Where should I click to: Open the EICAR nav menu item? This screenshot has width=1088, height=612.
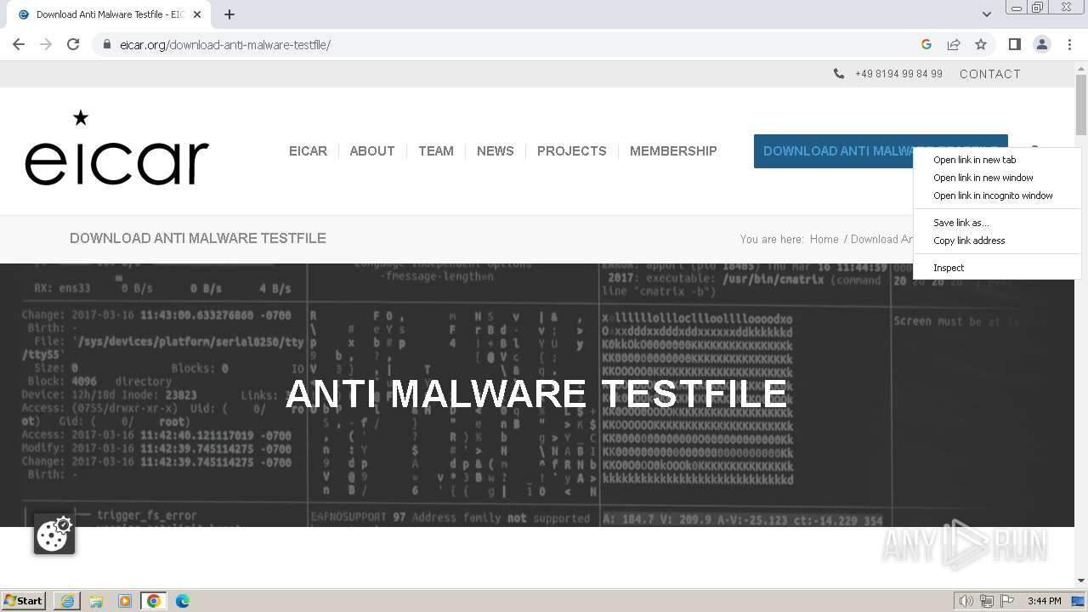click(308, 151)
